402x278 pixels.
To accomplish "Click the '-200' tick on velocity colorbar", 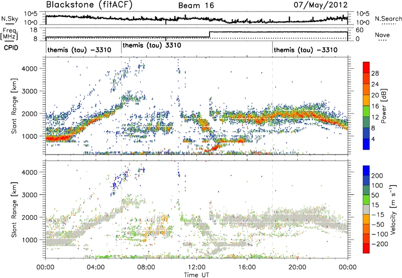I will 380,244.
